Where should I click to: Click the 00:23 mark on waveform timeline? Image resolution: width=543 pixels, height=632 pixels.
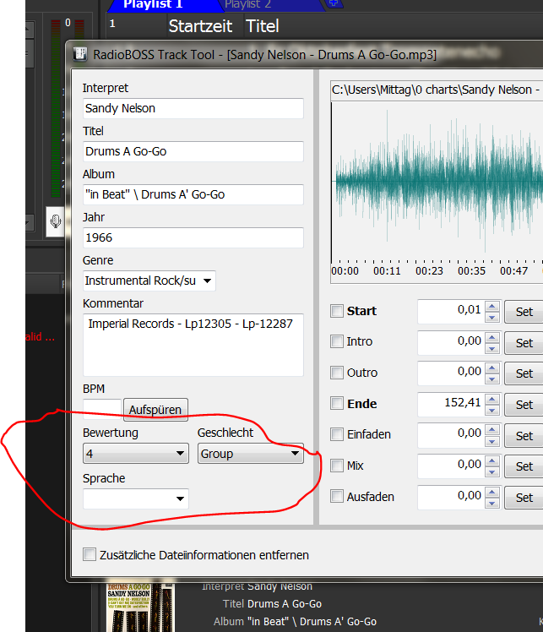(x=429, y=271)
